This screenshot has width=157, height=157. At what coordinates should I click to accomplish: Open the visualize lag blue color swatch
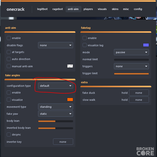[146, 45]
